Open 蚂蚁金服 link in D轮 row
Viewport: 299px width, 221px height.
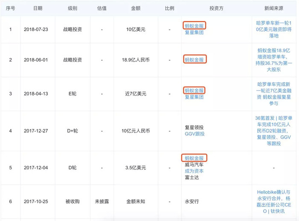[x=194, y=158]
